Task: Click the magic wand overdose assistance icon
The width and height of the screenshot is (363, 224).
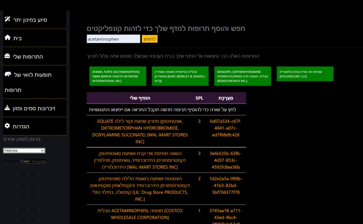Action: (x=7, y=19)
